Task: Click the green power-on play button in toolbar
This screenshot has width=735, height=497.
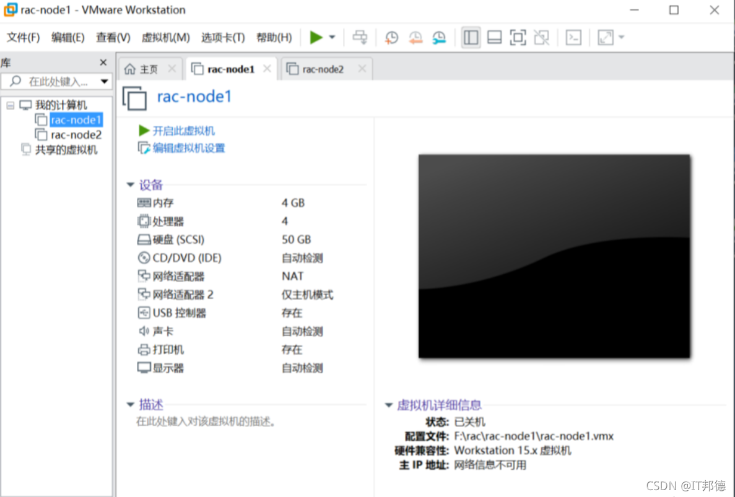Action: pos(316,37)
